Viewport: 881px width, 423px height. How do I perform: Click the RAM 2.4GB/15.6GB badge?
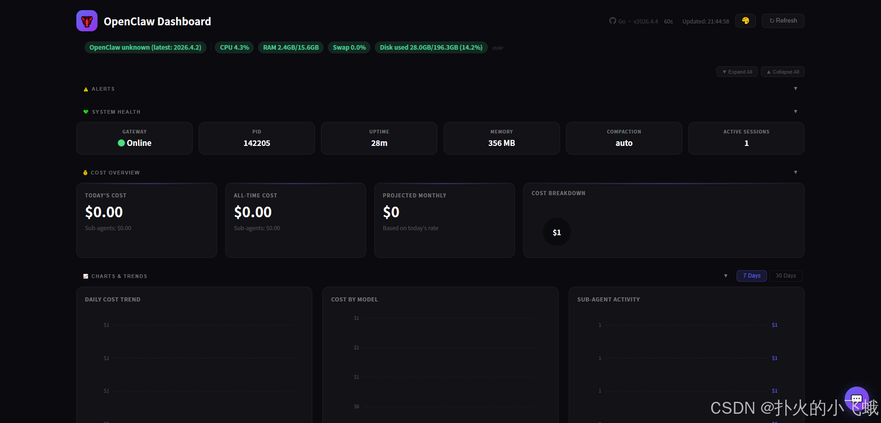[291, 47]
